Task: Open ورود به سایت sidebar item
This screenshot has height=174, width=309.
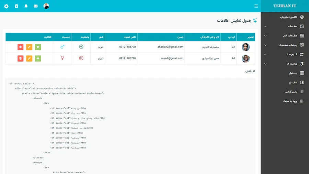Action: (290, 101)
